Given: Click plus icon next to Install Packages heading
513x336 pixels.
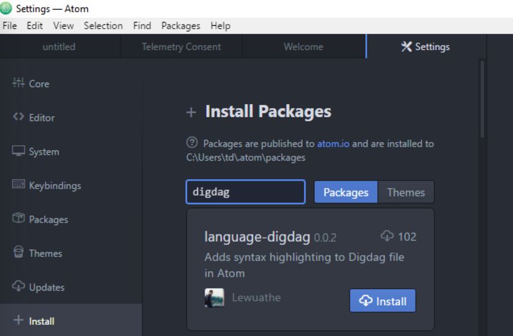Looking at the screenshot, I should (x=191, y=112).
